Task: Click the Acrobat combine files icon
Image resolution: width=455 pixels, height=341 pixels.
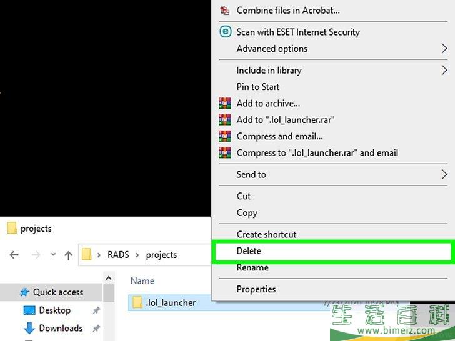Action: [224, 11]
